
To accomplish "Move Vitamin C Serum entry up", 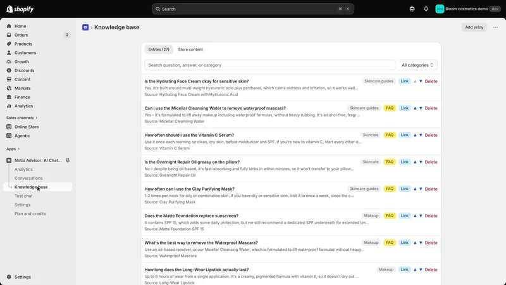I will point(415,135).
